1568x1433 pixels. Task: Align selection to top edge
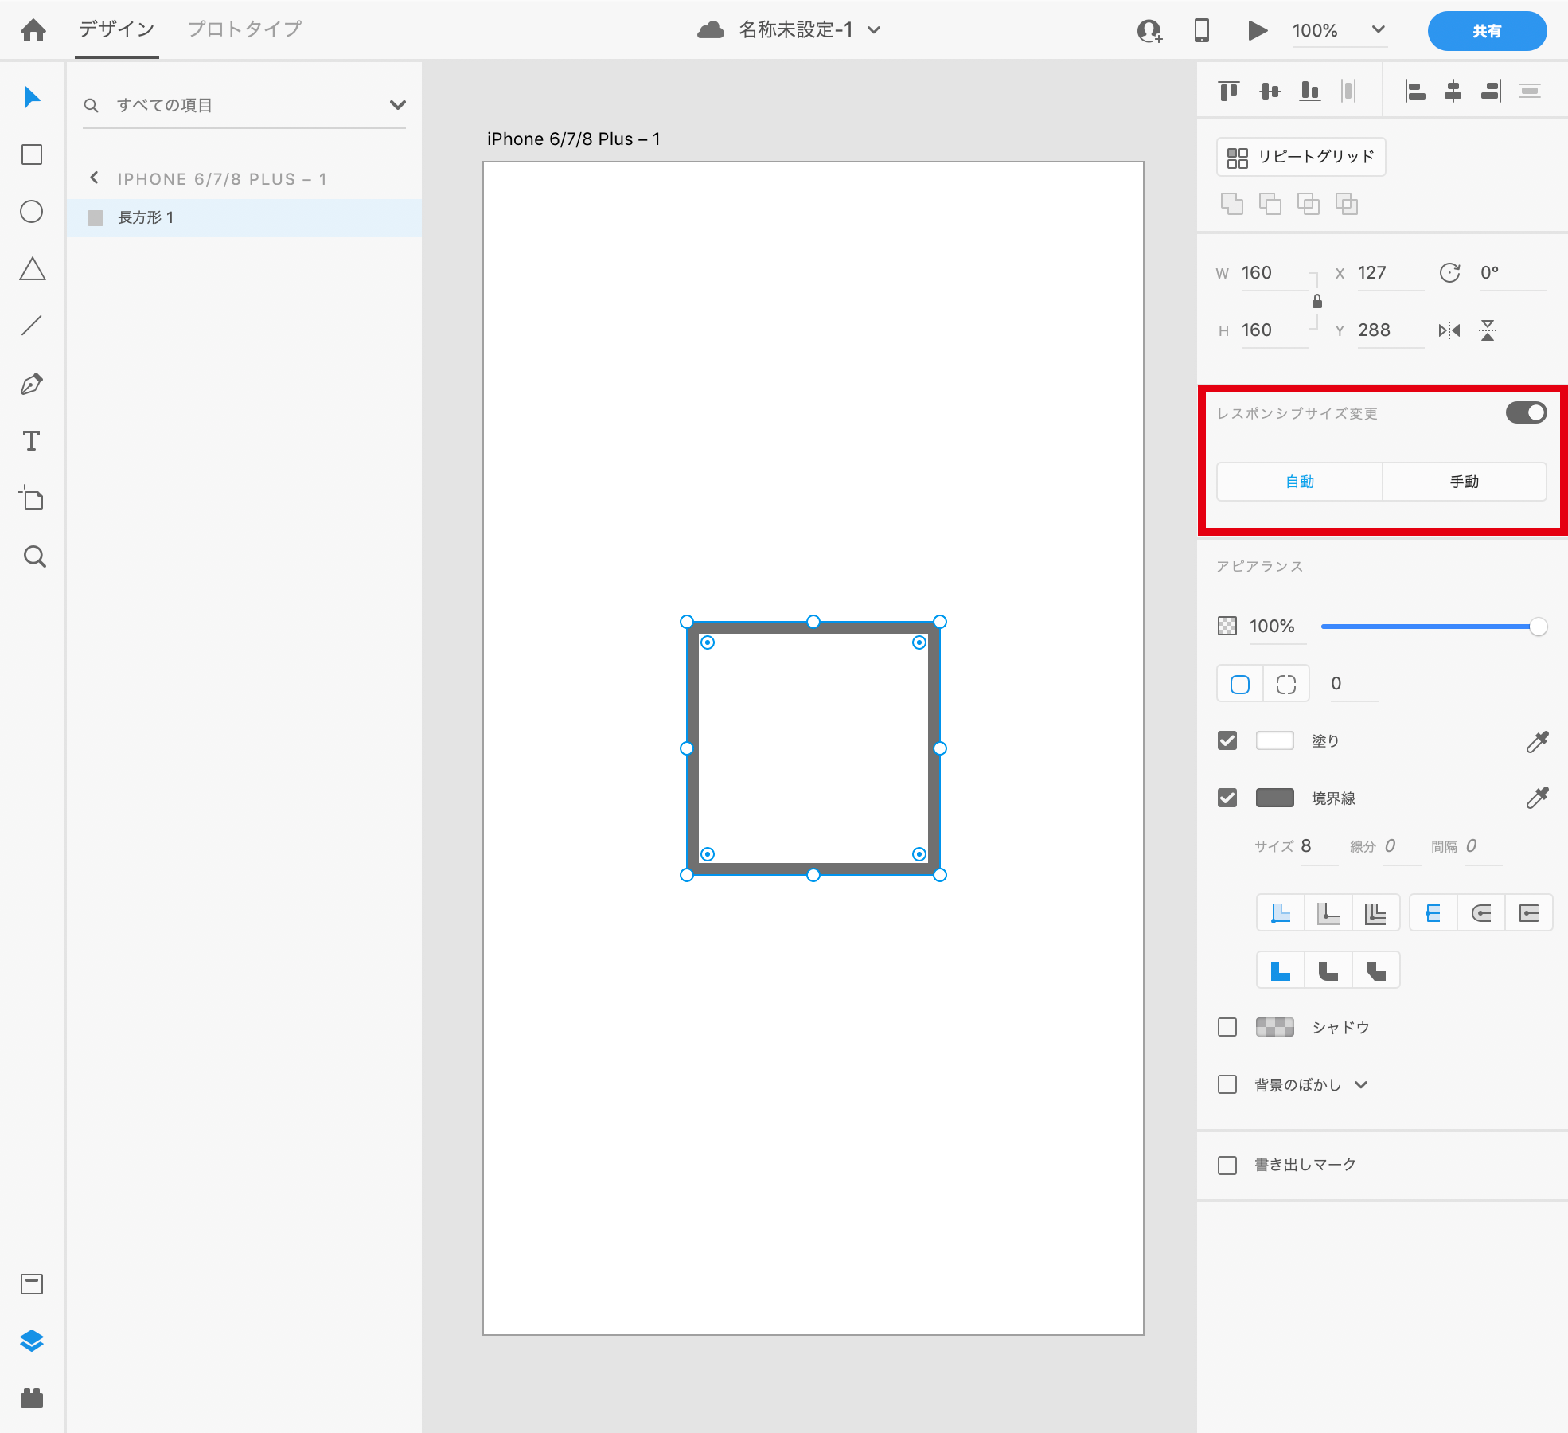[1229, 91]
